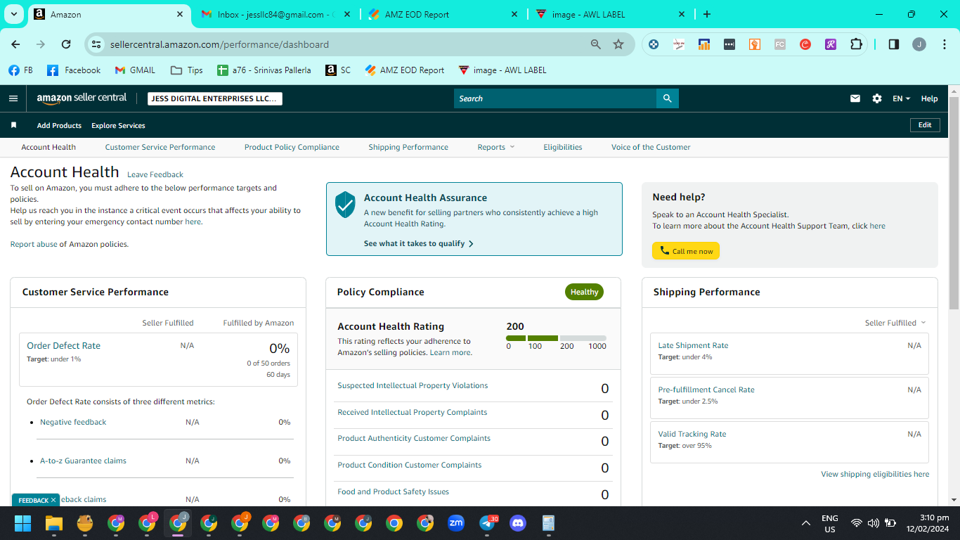Viewport: 960px width, 540px height.
Task: Click the Chrome address bar URL
Action: (219, 44)
